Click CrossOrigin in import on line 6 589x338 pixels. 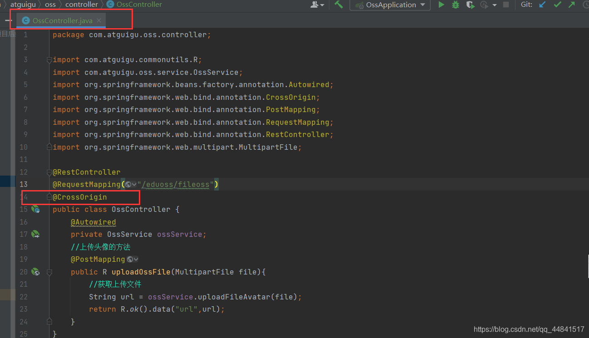(x=290, y=97)
